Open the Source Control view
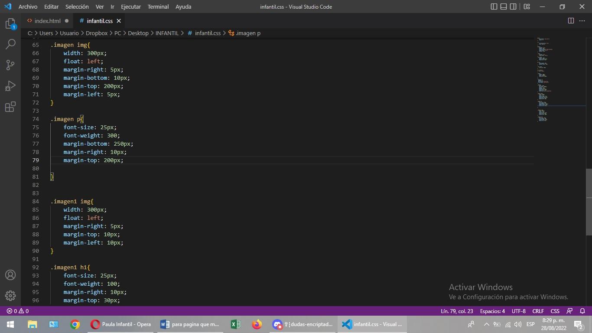Viewport: 592px width, 333px height. pos(10,65)
